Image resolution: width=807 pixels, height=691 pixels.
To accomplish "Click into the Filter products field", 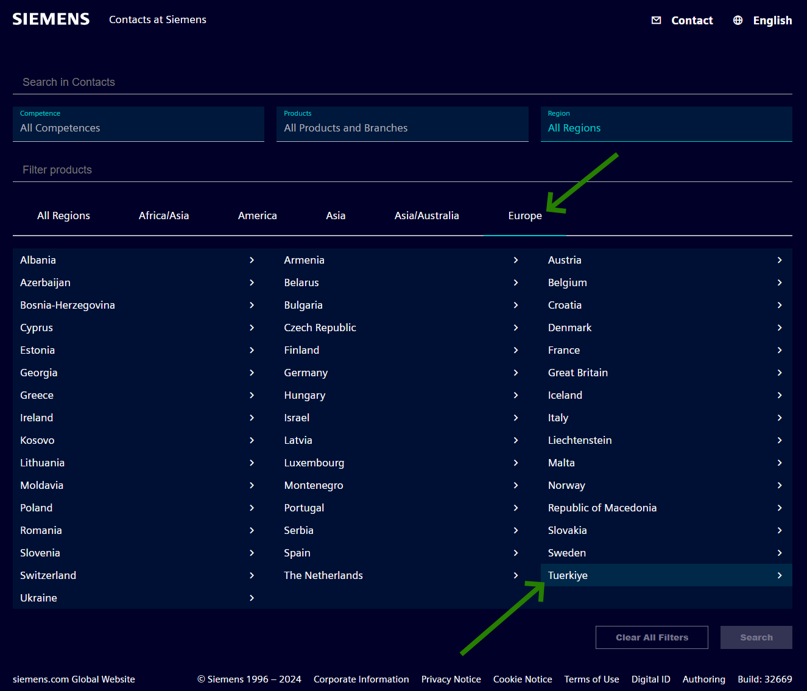I will coord(402,170).
